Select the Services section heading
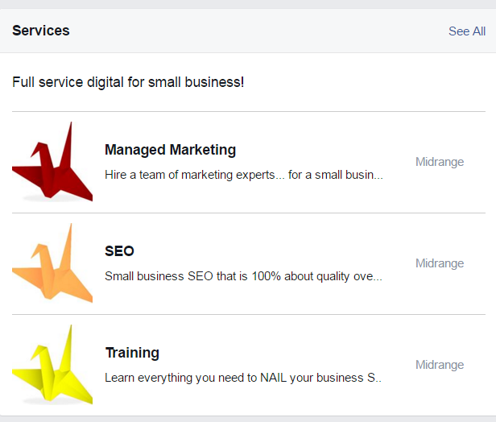 coord(41,31)
